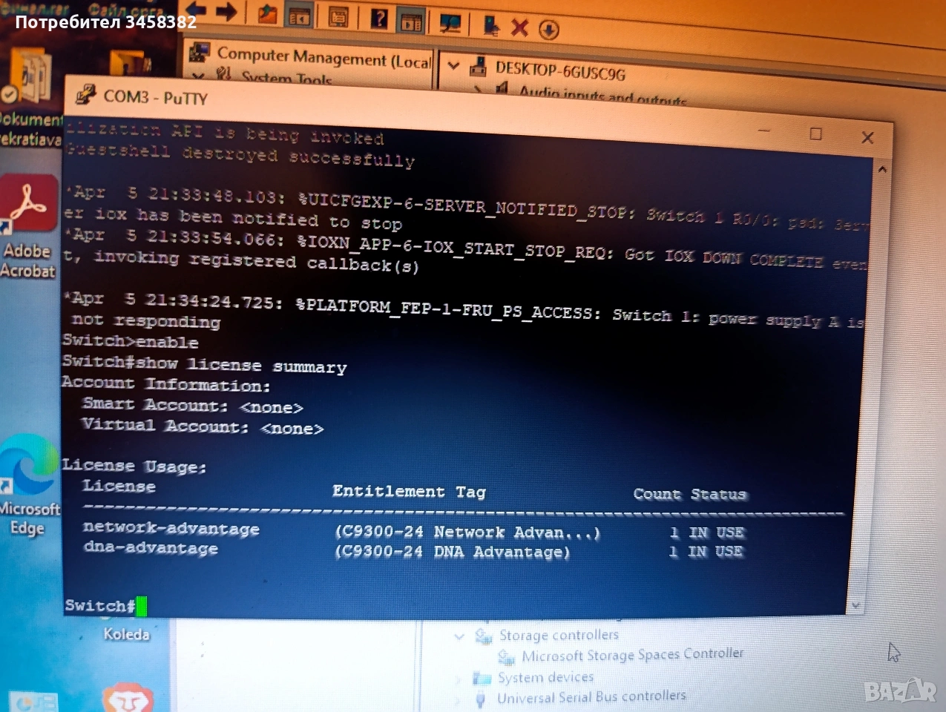Scan for hardware changes via monitor icon
This screenshot has width=946, height=712.
tap(450, 24)
